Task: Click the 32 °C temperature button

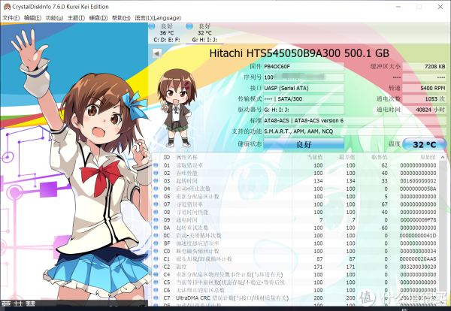Action: (x=424, y=144)
